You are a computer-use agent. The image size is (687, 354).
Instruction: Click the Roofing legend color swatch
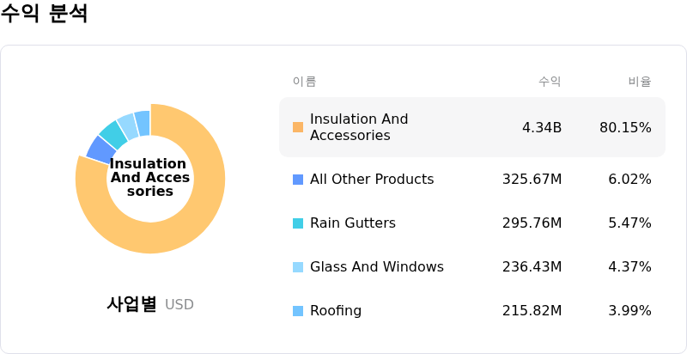[x=298, y=311]
